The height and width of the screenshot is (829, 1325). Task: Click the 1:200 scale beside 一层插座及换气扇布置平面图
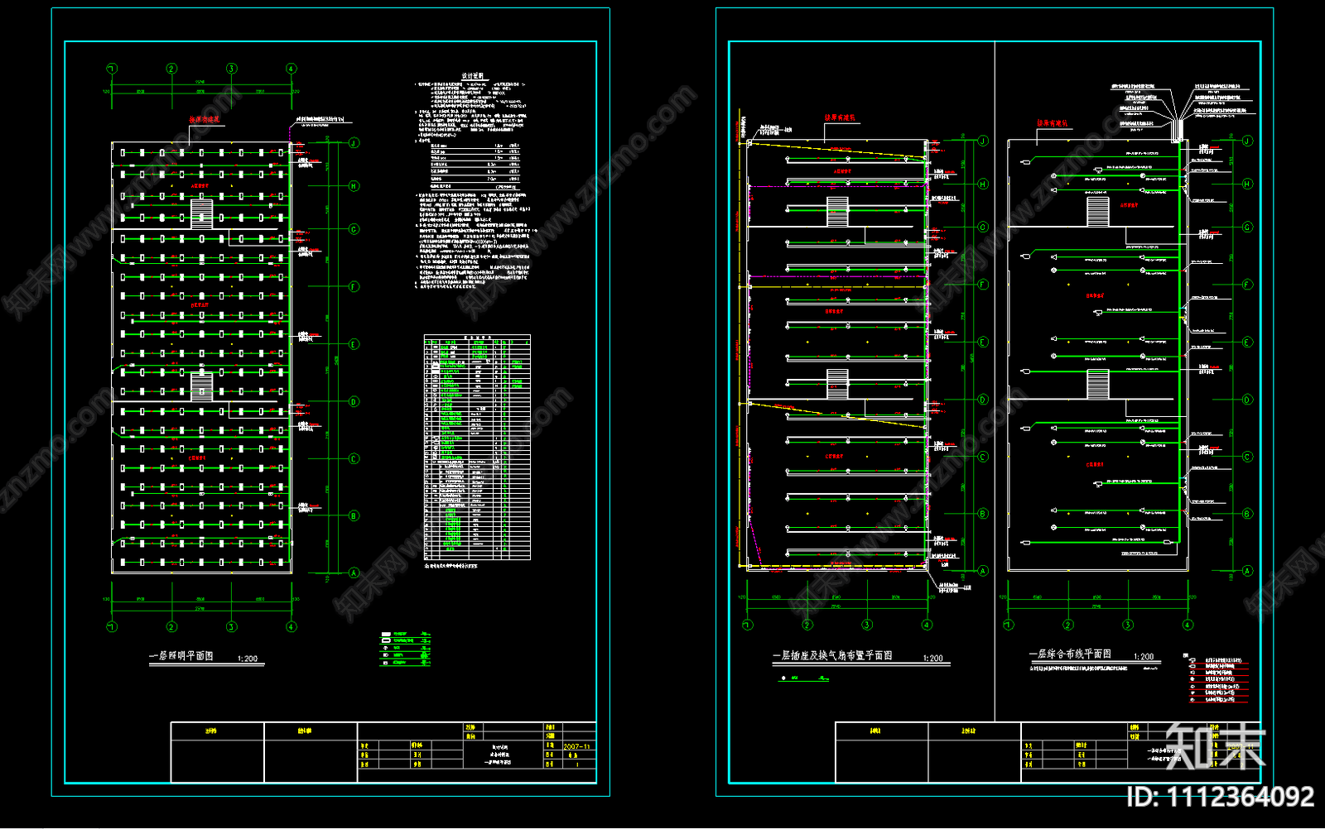coord(933,658)
